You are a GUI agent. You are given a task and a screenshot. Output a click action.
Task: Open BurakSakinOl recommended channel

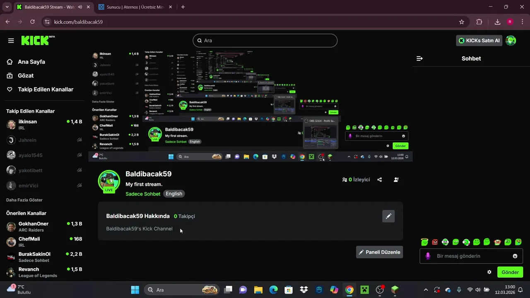click(x=44, y=257)
